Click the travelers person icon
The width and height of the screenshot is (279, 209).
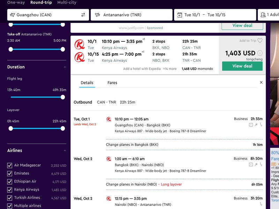[x=263, y=15]
